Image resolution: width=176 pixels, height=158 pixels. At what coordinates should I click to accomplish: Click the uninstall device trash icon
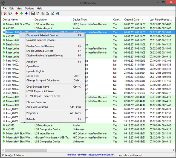click(10, 13)
